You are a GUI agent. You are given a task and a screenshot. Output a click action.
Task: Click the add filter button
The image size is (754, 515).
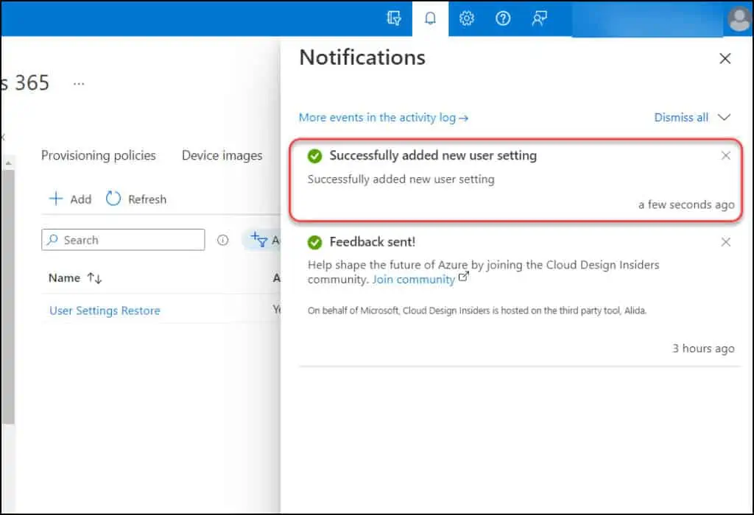tap(263, 239)
